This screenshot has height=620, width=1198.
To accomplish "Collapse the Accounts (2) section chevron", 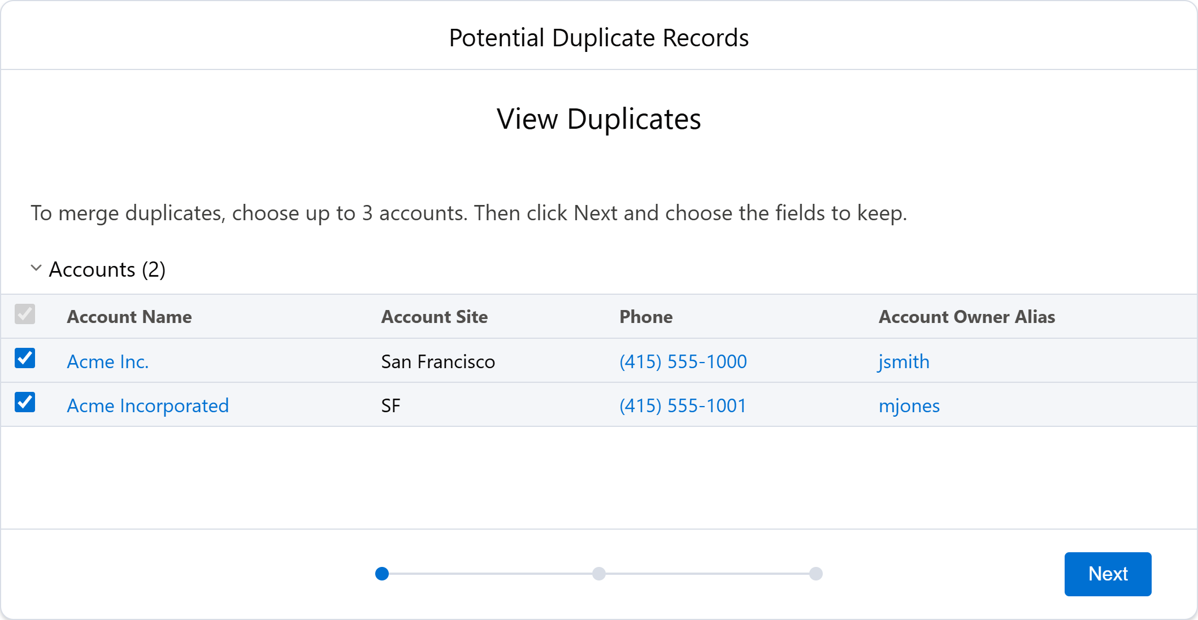I will click(x=36, y=269).
